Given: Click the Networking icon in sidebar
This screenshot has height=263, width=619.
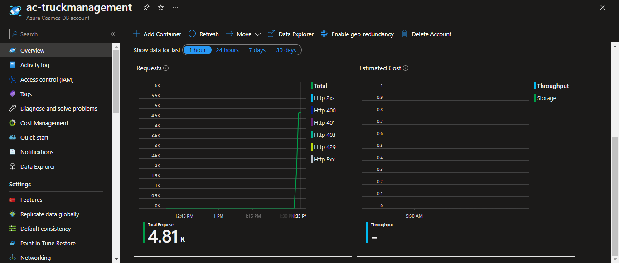Looking at the screenshot, I should click(x=13, y=258).
